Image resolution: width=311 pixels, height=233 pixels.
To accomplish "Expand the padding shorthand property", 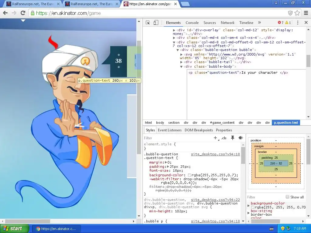I will click(168, 167).
